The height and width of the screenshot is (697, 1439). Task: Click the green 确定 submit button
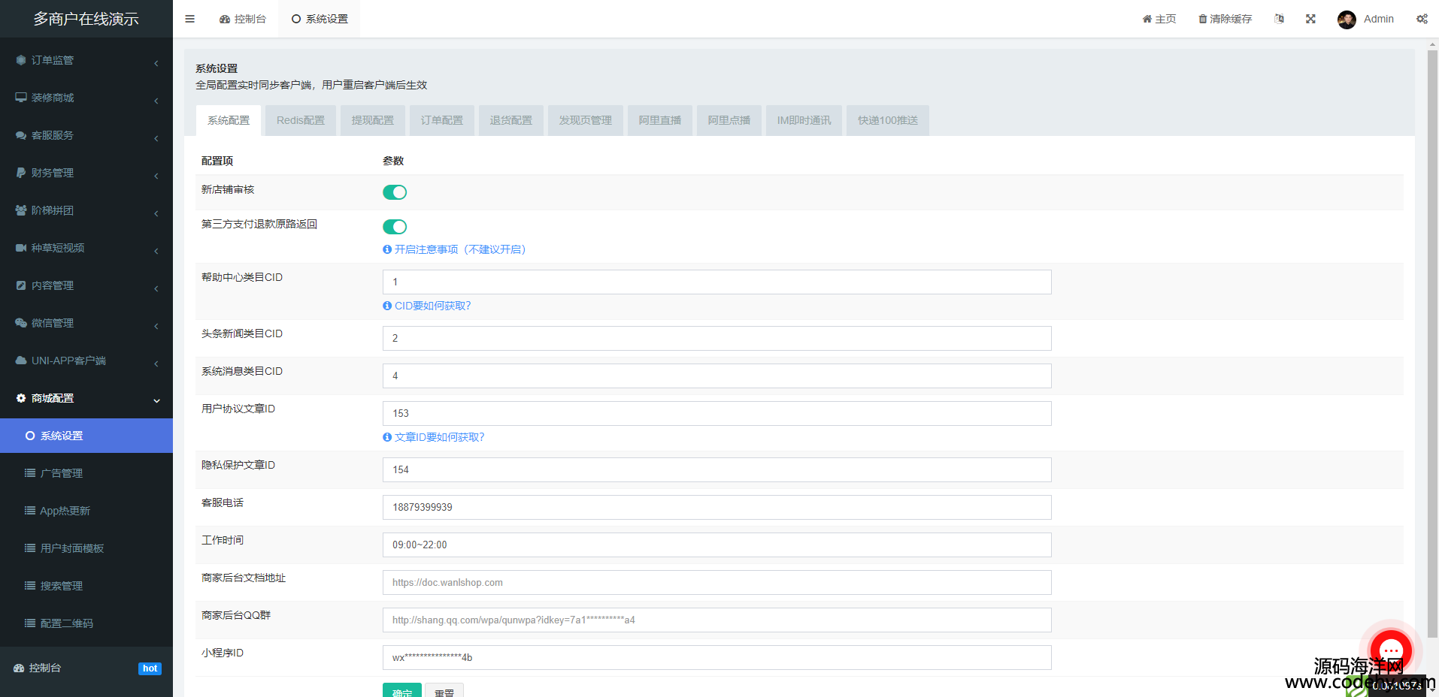point(402,690)
